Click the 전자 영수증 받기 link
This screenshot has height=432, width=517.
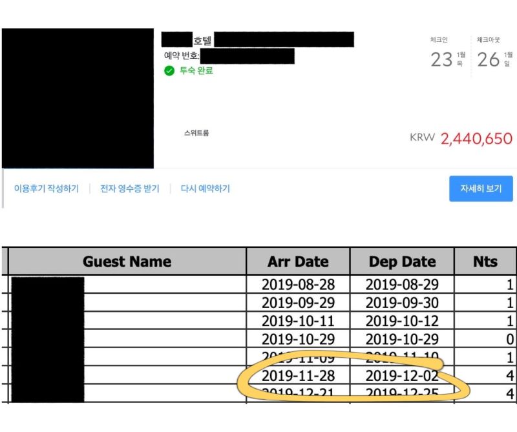pyautogui.click(x=129, y=189)
